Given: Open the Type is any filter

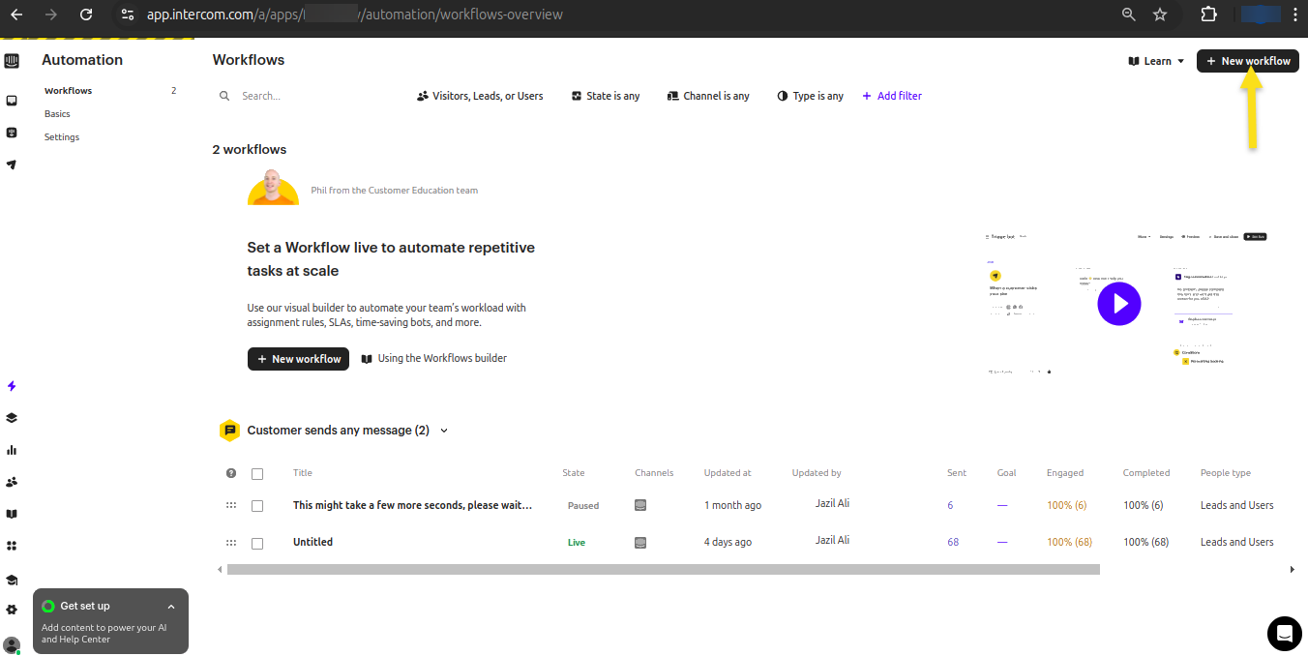Looking at the screenshot, I should pos(811,96).
